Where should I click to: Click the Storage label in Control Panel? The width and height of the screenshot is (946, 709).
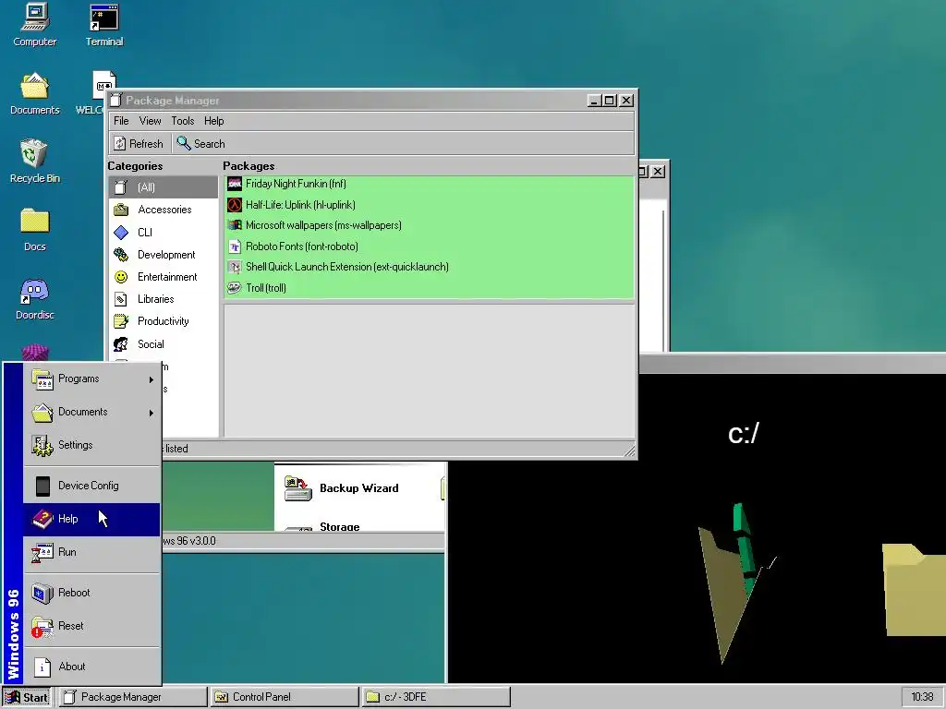340,526
